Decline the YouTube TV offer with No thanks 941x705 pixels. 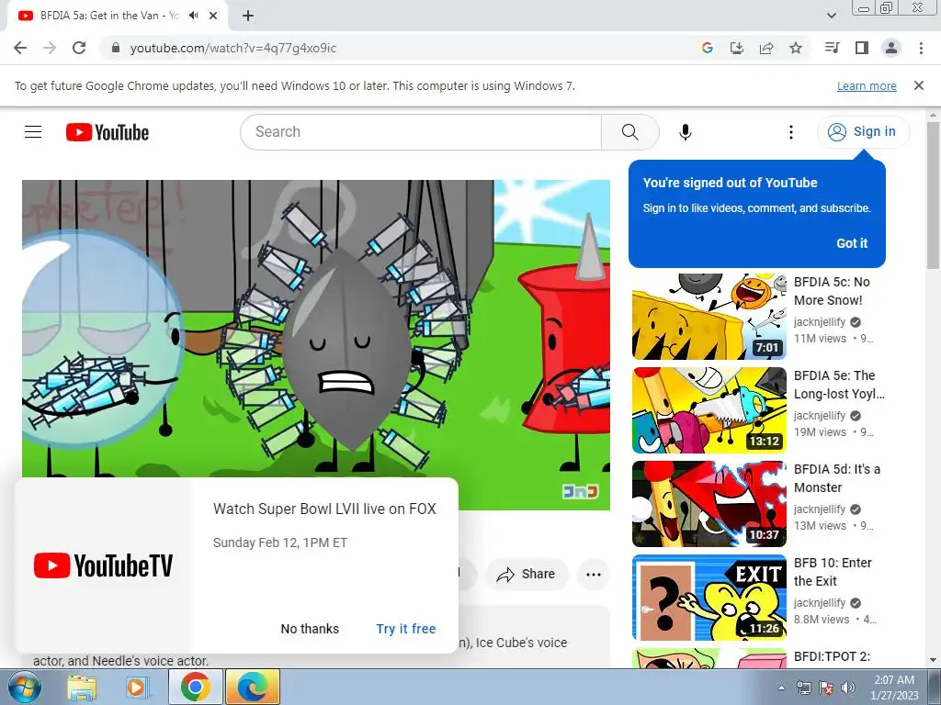click(310, 629)
